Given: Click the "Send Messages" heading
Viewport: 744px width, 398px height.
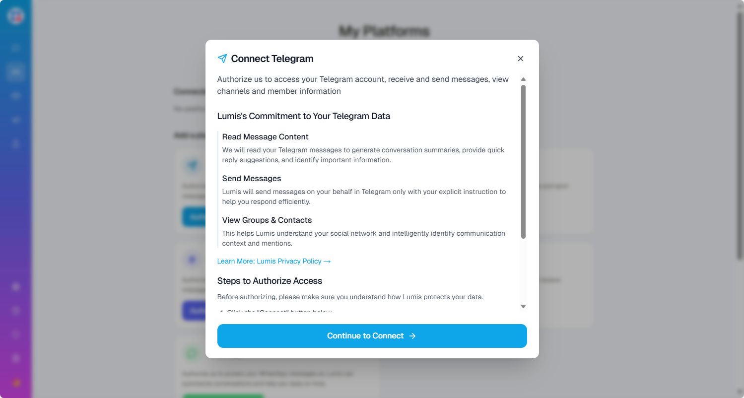Looking at the screenshot, I should (x=252, y=179).
